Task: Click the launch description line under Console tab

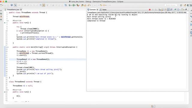Action: click(x=137, y=13)
